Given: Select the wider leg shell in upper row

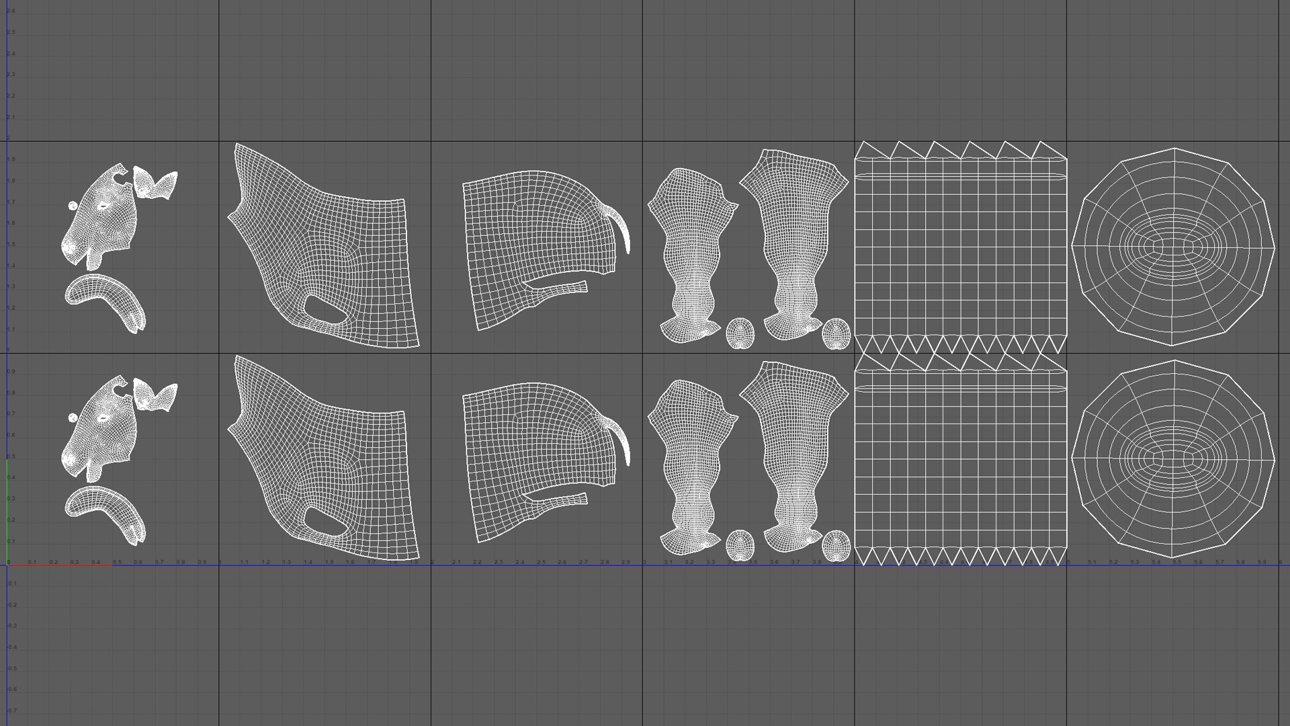Looking at the screenshot, I should click(x=793, y=243).
